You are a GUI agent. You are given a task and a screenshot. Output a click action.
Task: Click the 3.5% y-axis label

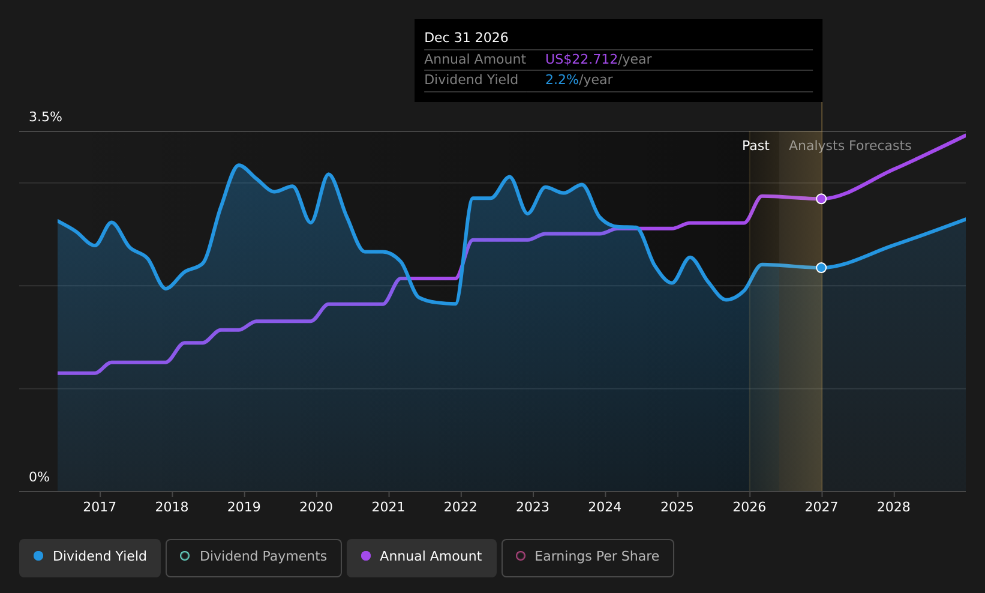coord(46,117)
